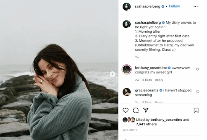
Task: Open sashaspielberg's profile picture in header
Action: pos(126,6)
